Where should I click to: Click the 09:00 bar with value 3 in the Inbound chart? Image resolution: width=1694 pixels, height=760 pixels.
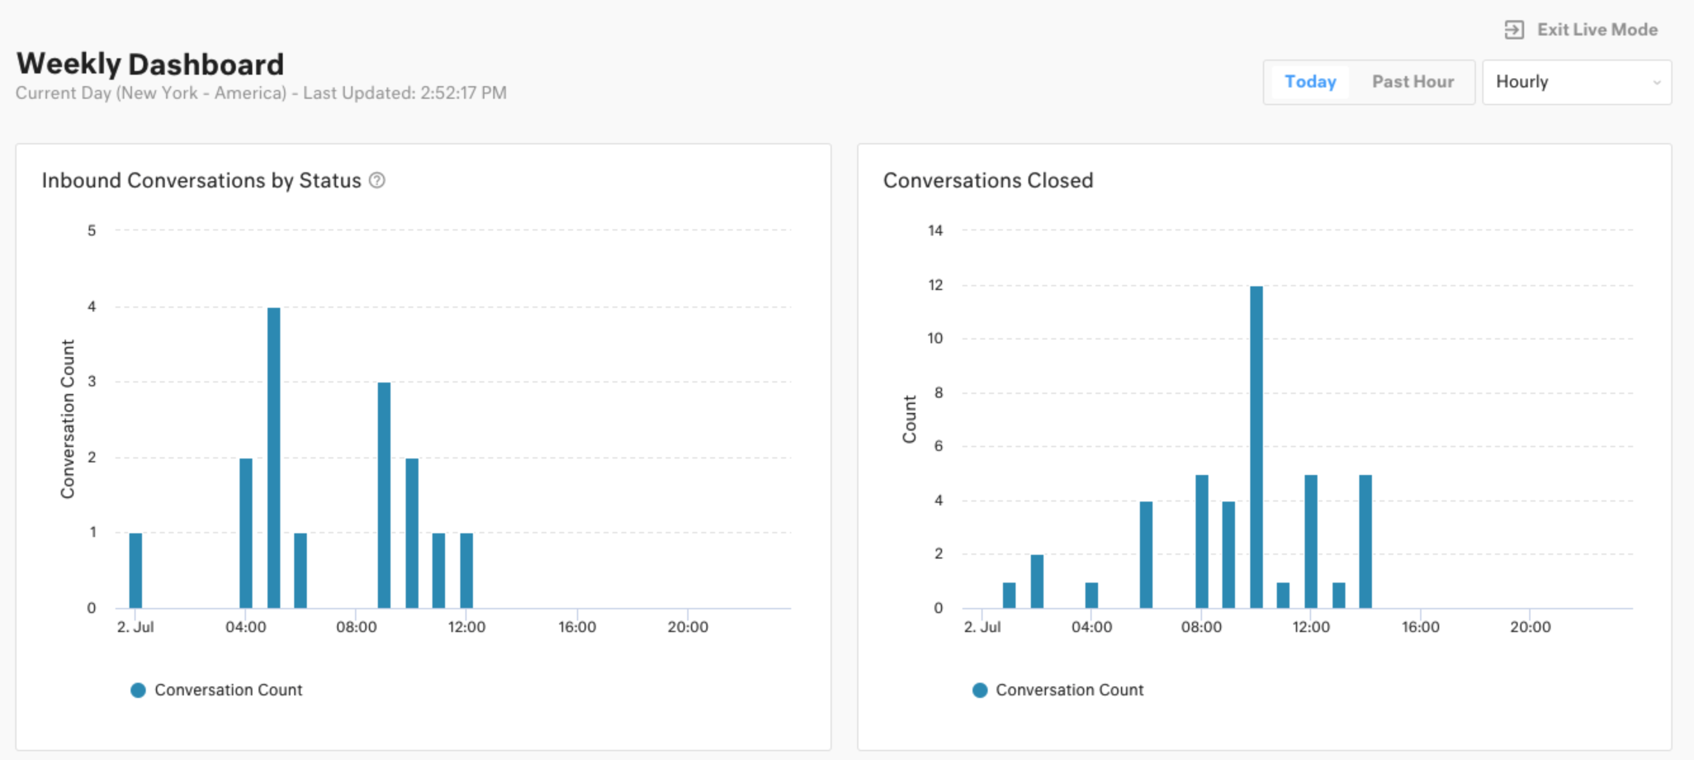point(384,495)
